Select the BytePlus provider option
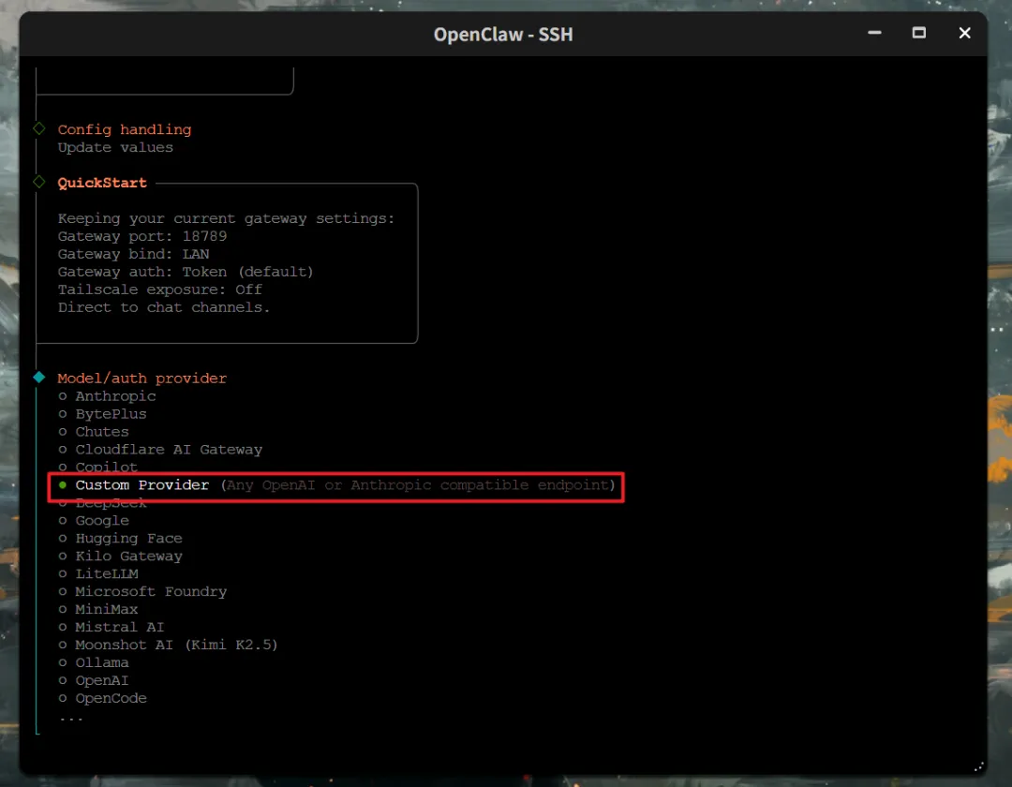 pos(103,414)
